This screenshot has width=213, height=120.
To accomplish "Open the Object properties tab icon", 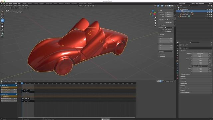I will [x=177, y=61].
